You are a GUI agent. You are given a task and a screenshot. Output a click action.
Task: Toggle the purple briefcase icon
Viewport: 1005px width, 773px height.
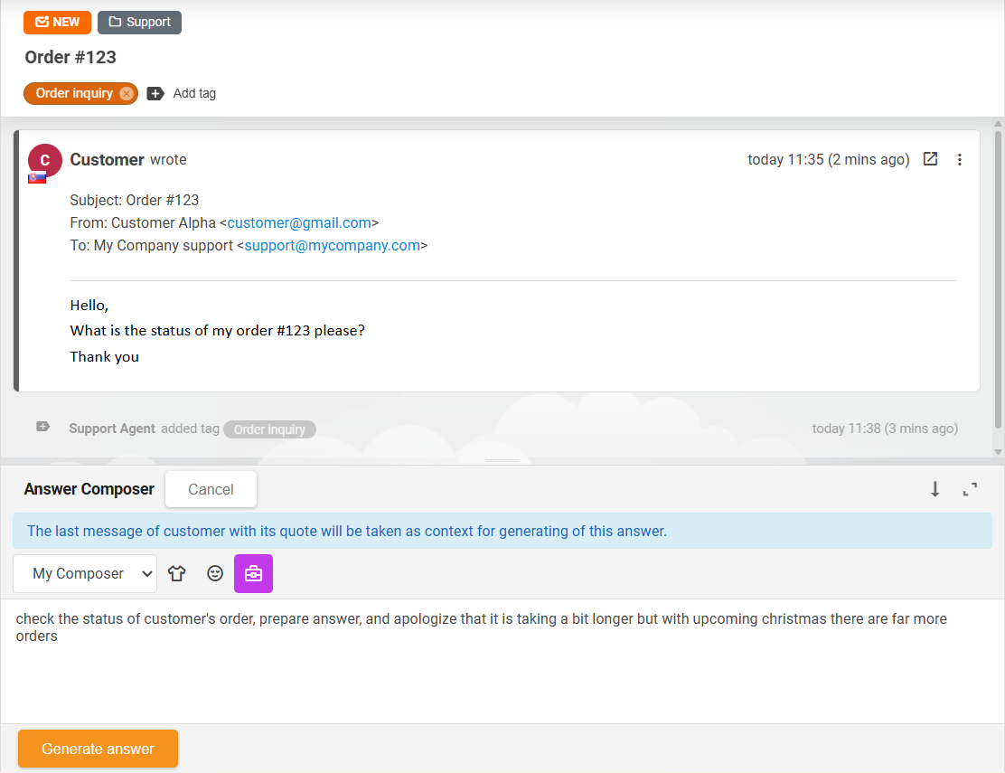point(253,573)
